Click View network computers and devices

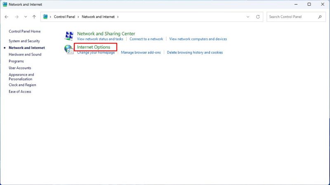coord(198,39)
